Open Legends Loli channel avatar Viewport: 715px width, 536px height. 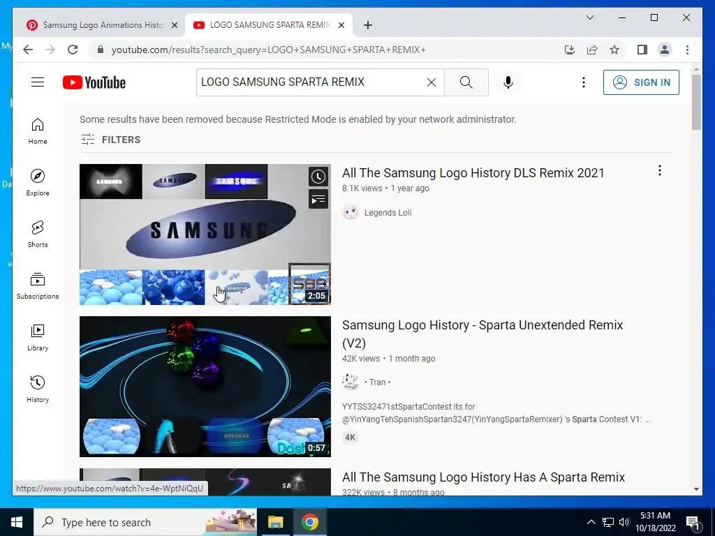[x=351, y=212]
